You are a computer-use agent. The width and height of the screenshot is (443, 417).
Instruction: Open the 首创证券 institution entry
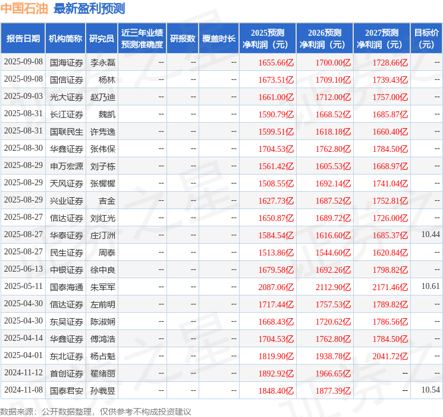coord(65,373)
